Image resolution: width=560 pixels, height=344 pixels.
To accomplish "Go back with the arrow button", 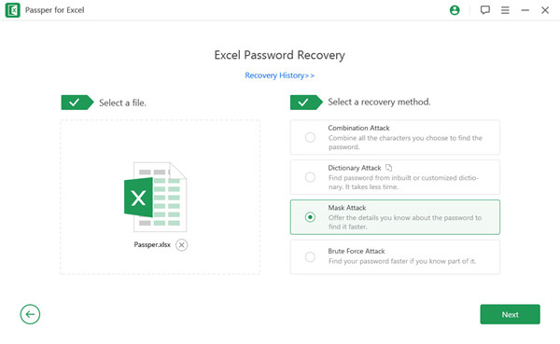I will [30, 314].
